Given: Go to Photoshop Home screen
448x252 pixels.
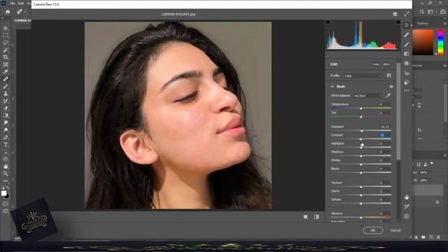Looking at the screenshot, I should pyautogui.click(x=8, y=12).
